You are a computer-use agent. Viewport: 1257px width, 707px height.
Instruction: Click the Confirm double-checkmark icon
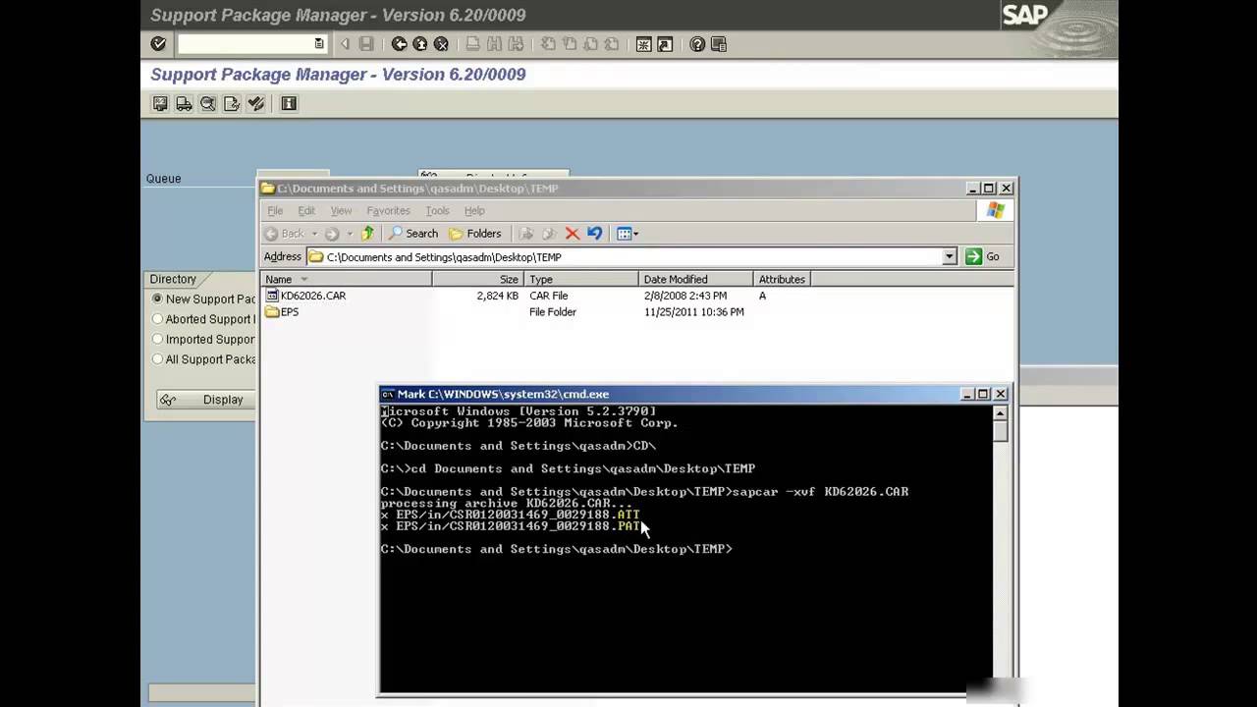(255, 103)
